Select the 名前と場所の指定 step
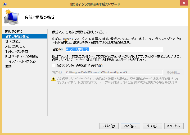 pos(17,36)
